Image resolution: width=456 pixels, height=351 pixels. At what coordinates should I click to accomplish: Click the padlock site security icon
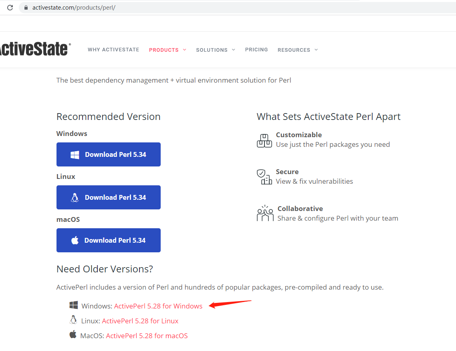click(x=26, y=8)
